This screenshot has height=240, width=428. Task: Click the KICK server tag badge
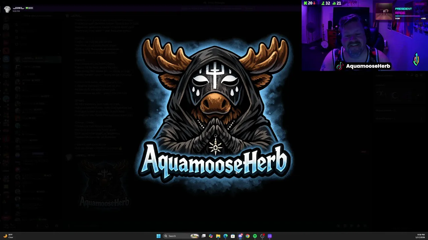coord(29,8)
